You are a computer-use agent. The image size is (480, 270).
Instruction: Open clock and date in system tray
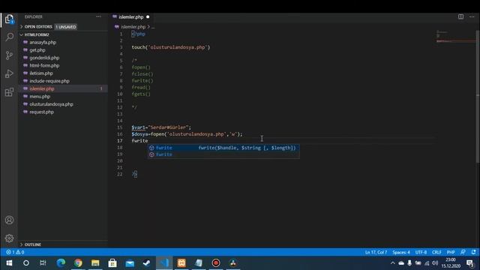click(x=451, y=263)
